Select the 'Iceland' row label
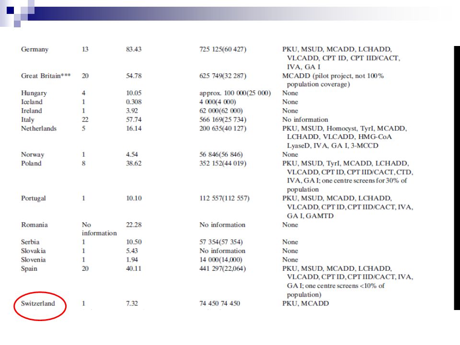 coord(32,102)
